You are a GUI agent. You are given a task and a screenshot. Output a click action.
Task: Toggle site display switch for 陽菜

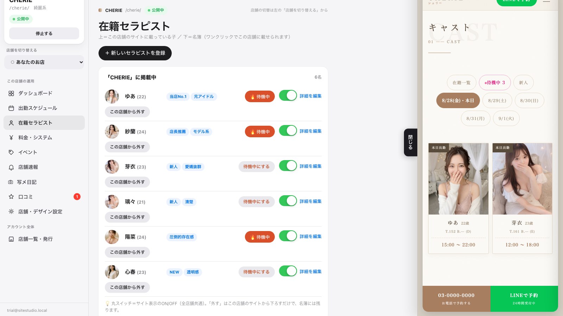tap(288, 236)
